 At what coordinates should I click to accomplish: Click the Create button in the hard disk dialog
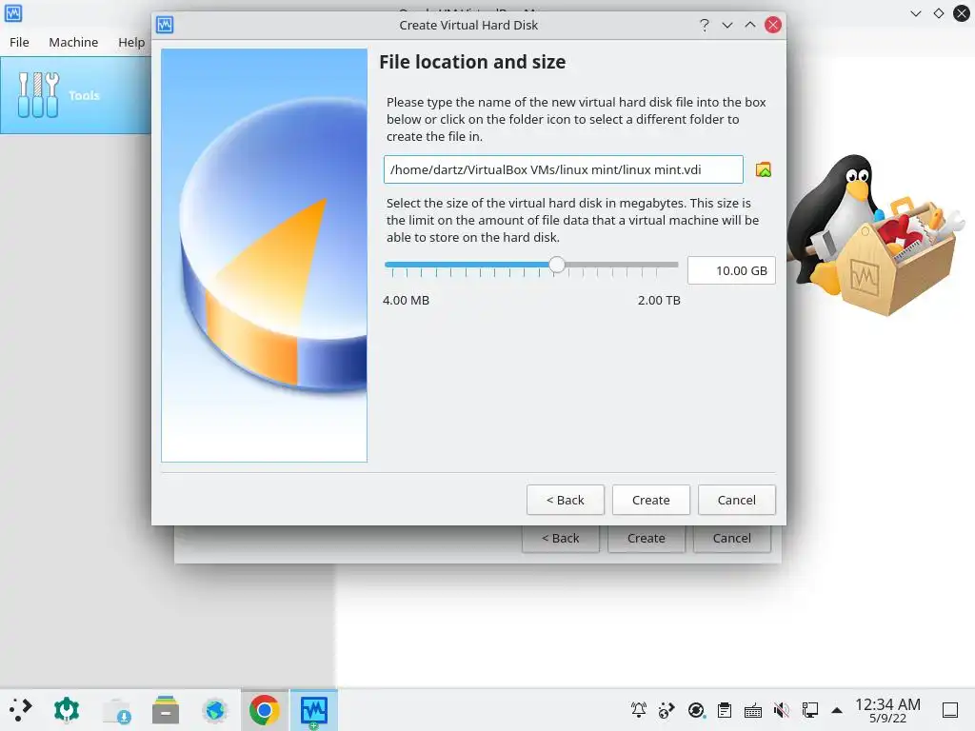coord(651,500)
